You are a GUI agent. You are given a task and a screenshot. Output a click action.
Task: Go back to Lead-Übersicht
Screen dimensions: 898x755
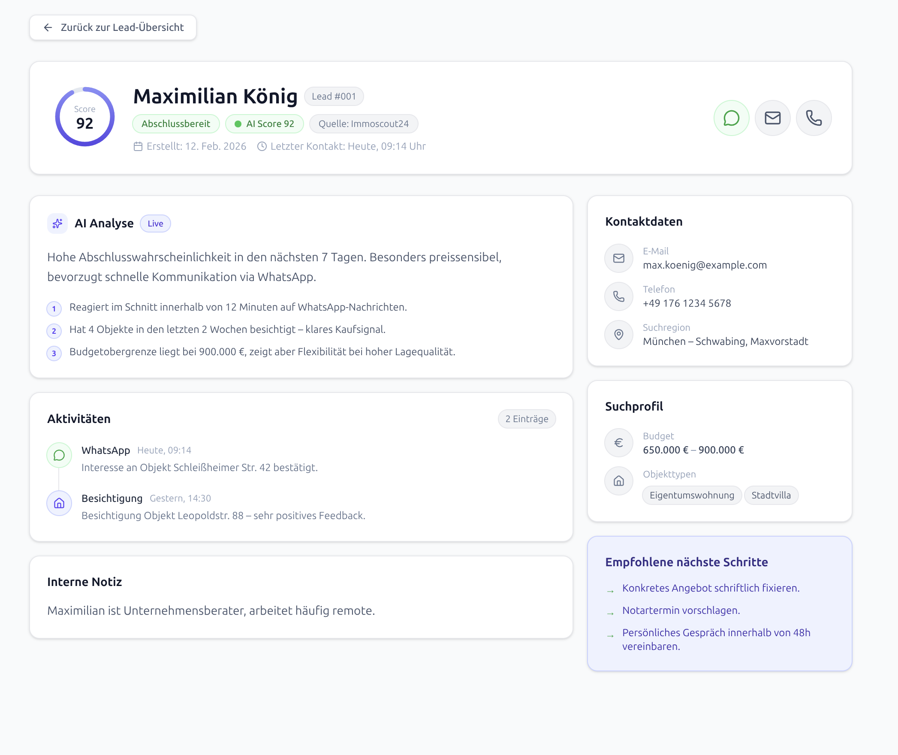[x=113, y=27]
